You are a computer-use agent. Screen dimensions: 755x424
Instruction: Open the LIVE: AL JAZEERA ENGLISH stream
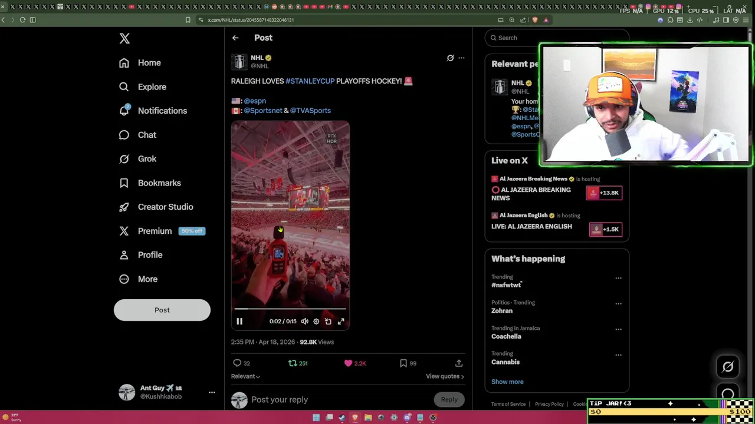(531, 226)
